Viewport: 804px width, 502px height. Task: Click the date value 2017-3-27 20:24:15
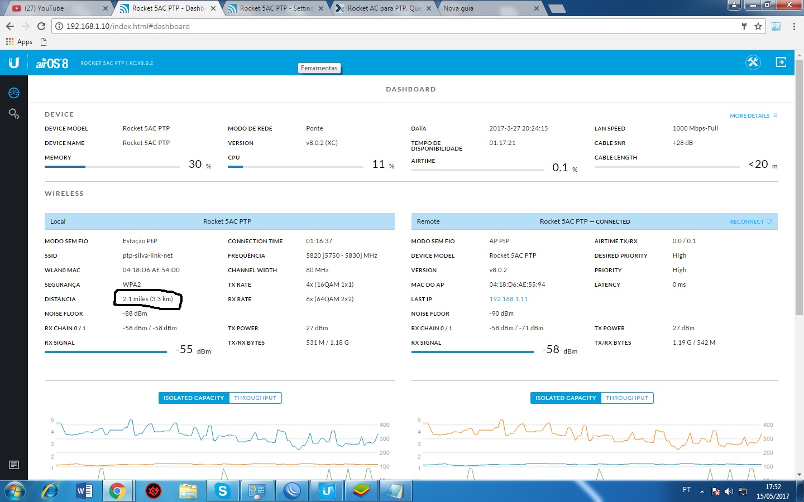tap(519, 128)
